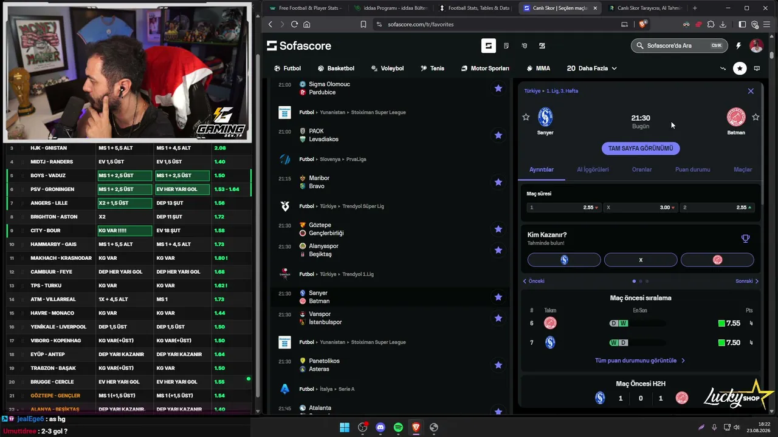
Task: Toggle favorite star for Göztepe - Gençlerbirliği
Action: click(x=498, y=229)
